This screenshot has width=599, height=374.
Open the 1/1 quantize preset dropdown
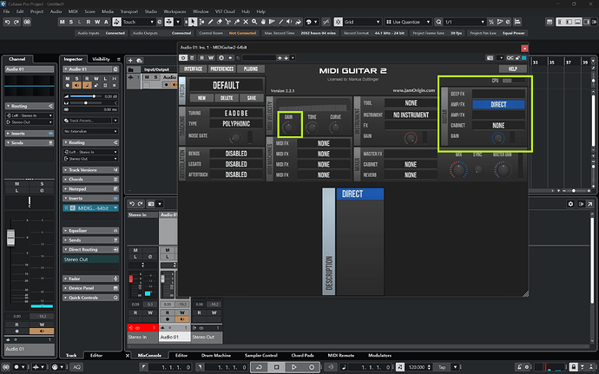(x=464, y=23)
